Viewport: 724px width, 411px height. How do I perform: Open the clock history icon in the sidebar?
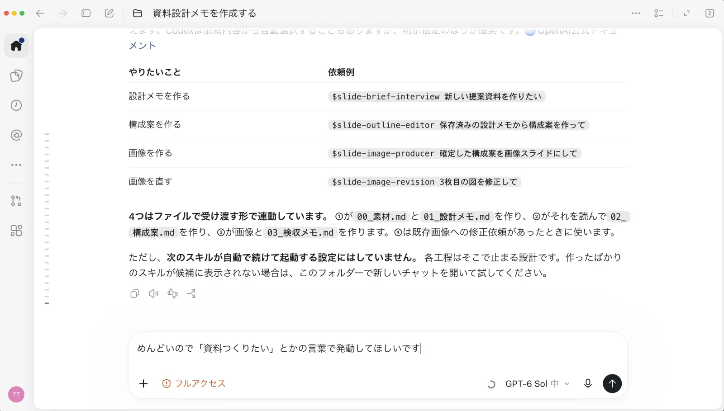click(16, 105)
